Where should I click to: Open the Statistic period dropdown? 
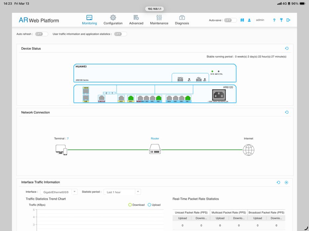tap(122, 192)
